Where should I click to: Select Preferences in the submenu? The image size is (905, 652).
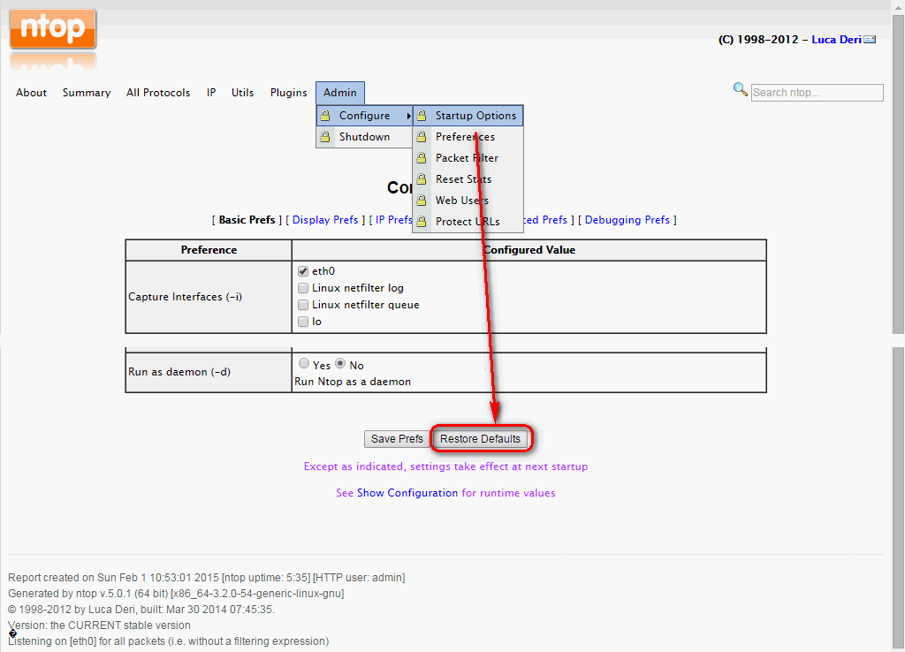click(x=468, y=137)
